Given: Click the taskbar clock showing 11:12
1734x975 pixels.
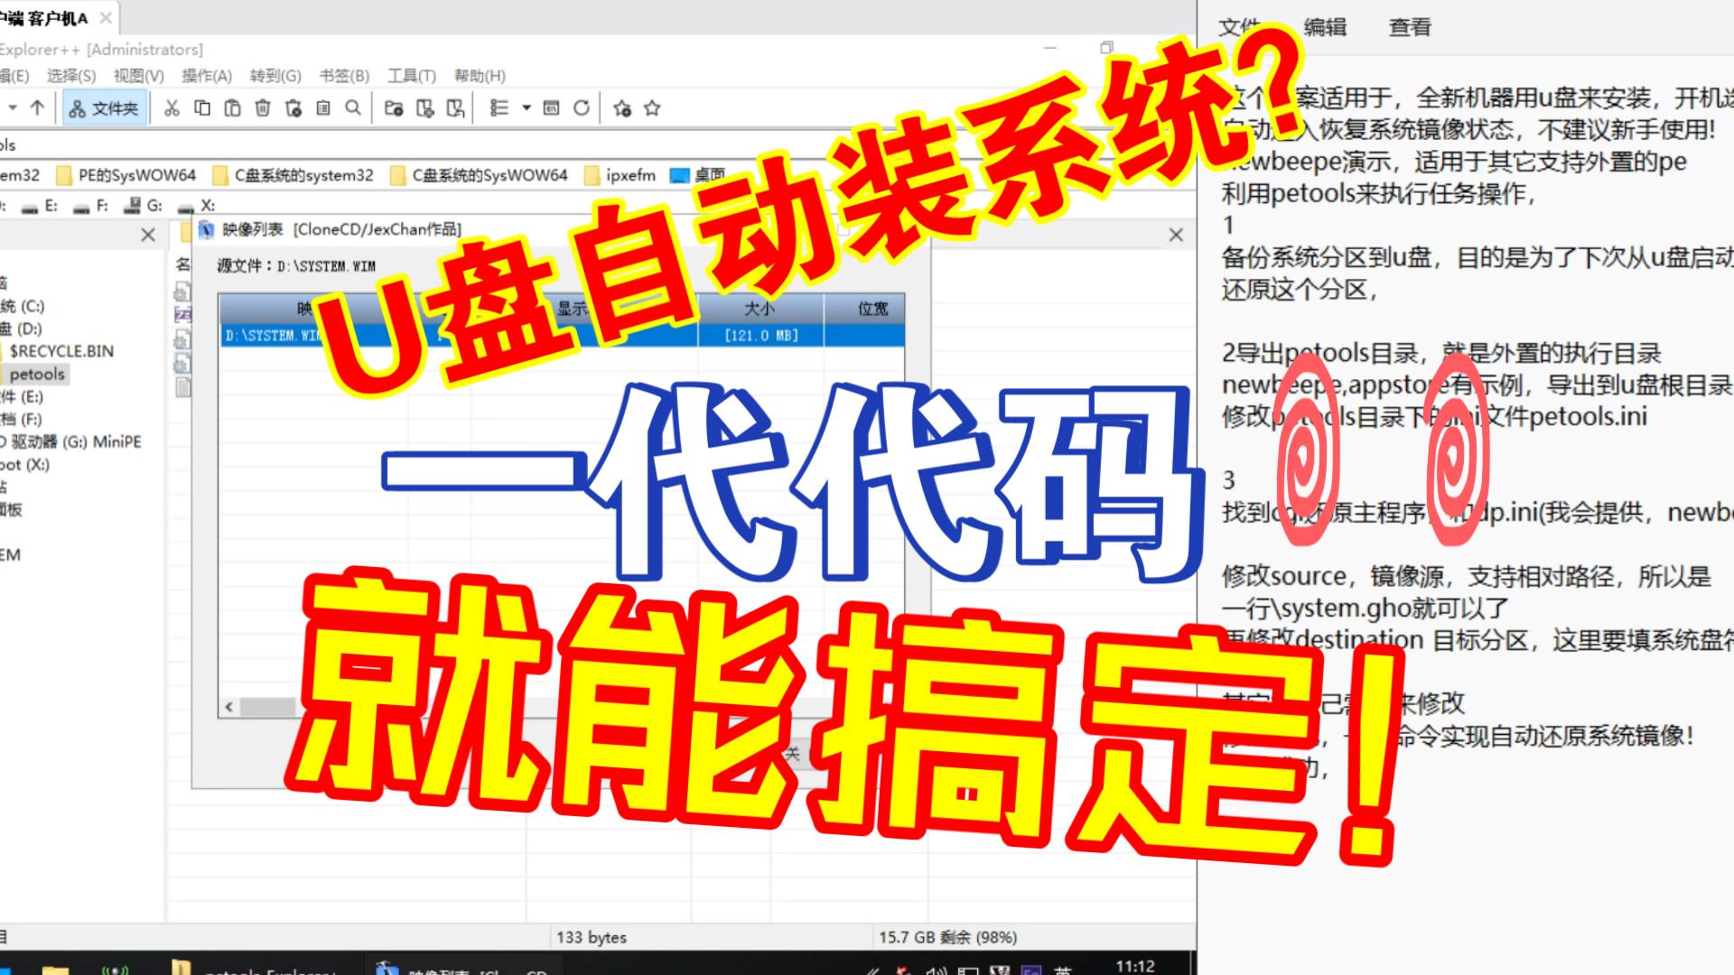Looking at the screenshot, I should [1134, 966].
